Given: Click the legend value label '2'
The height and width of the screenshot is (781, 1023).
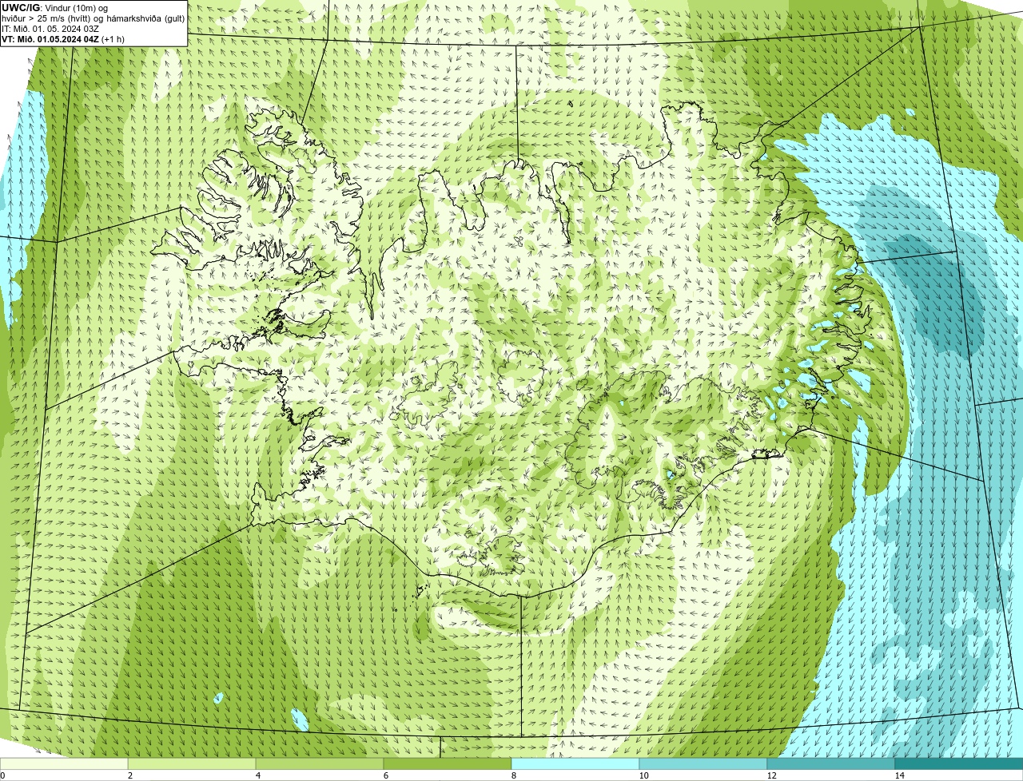Looking at the screenshot, I should [x=129, y=775].
